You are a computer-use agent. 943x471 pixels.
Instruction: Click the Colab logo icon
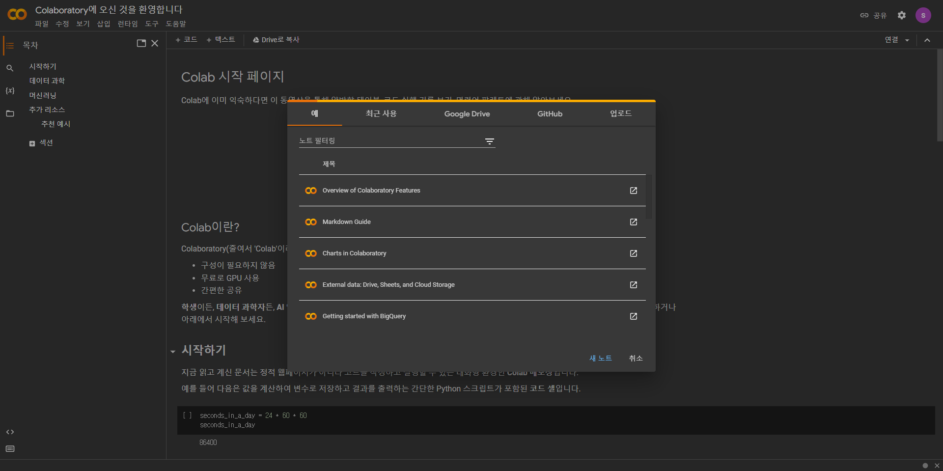point(17,14)
